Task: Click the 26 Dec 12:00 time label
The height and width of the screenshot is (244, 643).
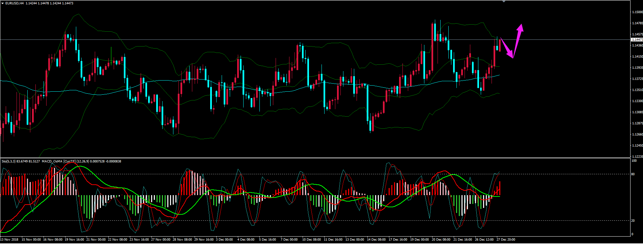Action: [484, 240]
